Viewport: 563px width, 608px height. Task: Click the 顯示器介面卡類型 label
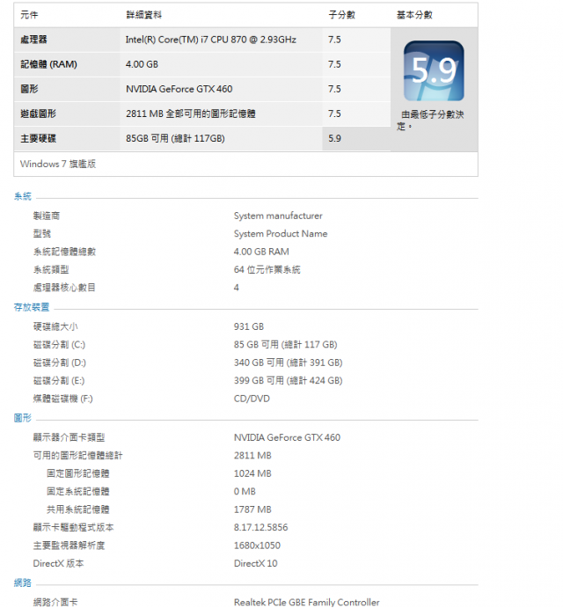pyautogui.click(x=69, y=438)
